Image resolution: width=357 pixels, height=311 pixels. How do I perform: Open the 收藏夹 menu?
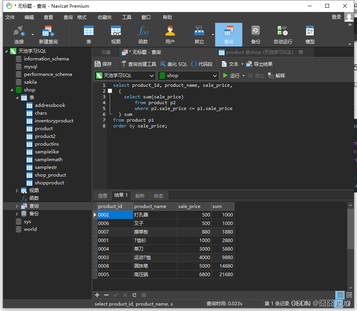point(105,17)
